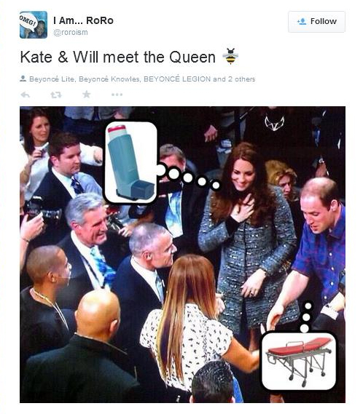Click the add-person icon inside the Follow button
Screen dimensions: 363x414
click(x=302, y=21)
